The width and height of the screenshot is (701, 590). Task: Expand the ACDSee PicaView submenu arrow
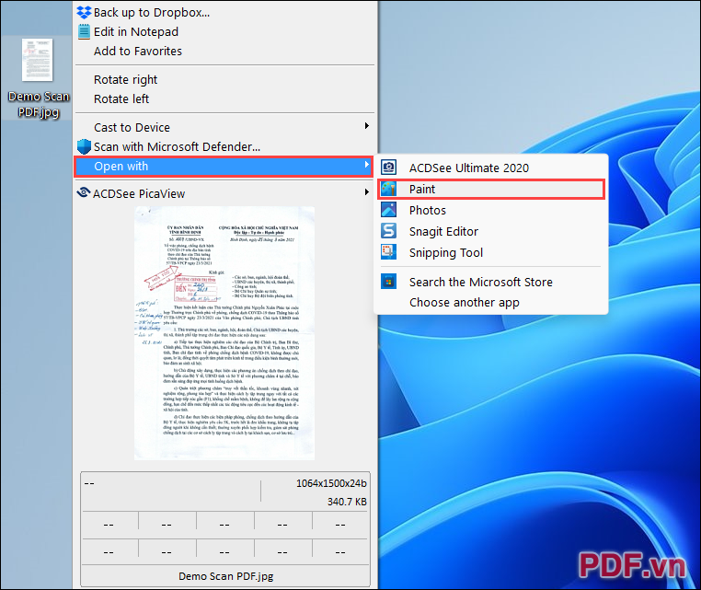(x=366, y=191)
